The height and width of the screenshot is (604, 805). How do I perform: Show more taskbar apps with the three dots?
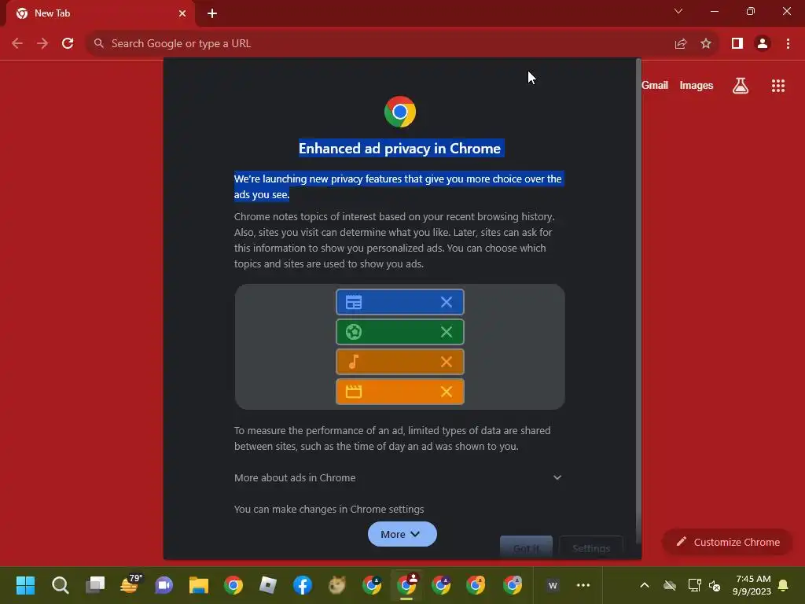[x=583, y=585]
